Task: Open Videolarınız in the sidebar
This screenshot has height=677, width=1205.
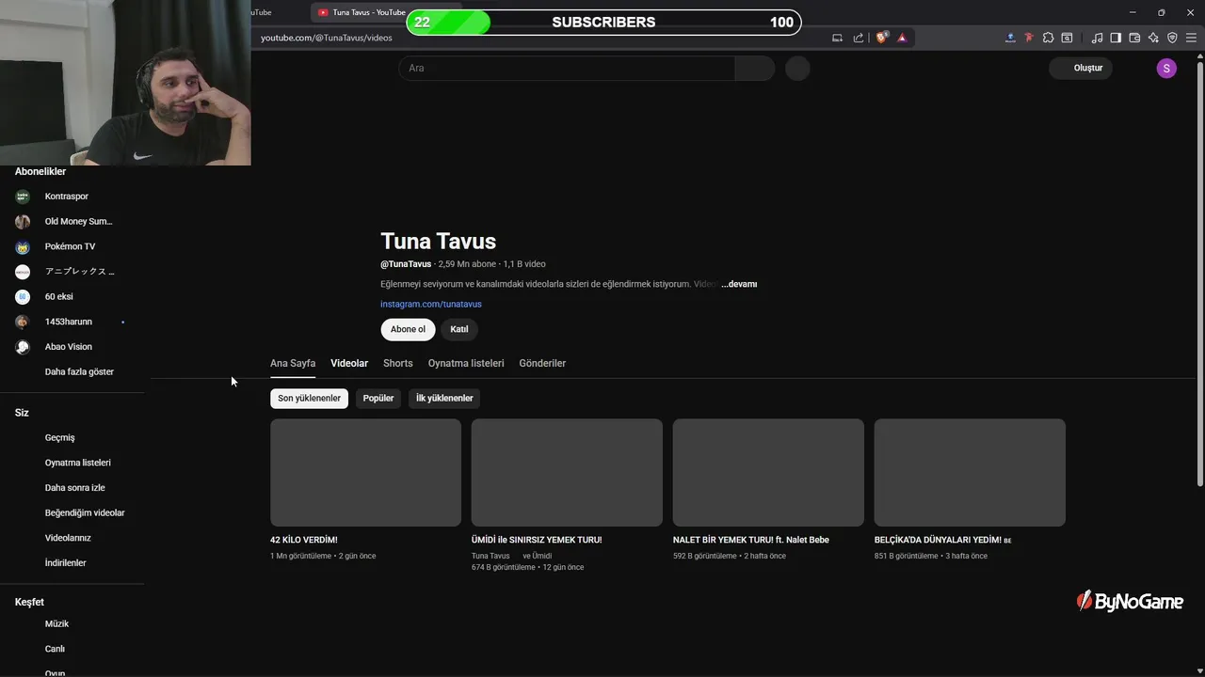Action: click(68, 538)
